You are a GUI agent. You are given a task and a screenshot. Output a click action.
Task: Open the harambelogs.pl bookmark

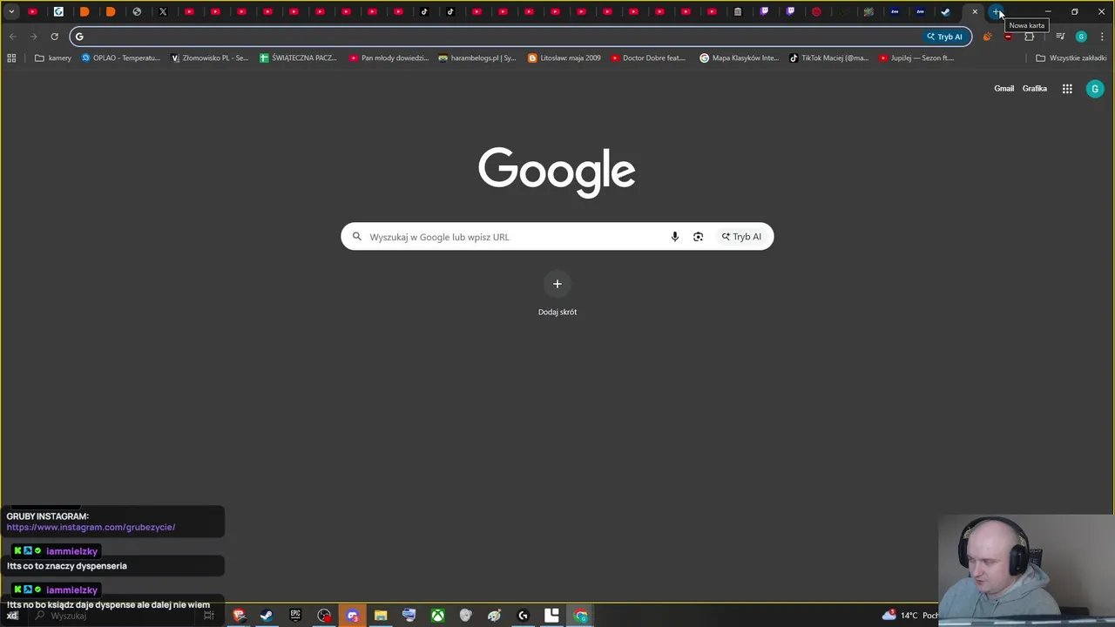(x=477, y=58)
